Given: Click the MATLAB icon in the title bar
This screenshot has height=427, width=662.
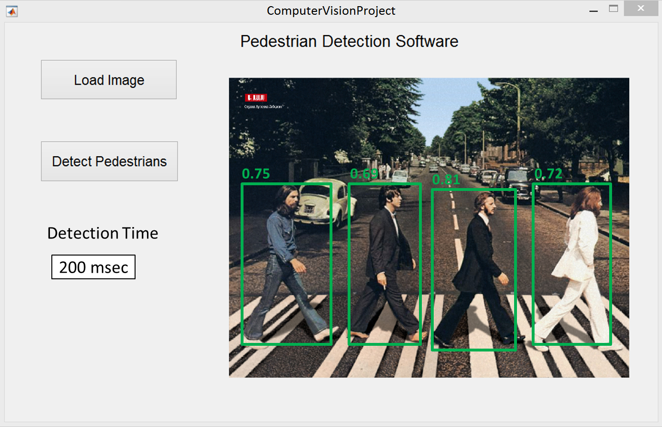Looking at the screenshot, I should [x=12, y=11].
